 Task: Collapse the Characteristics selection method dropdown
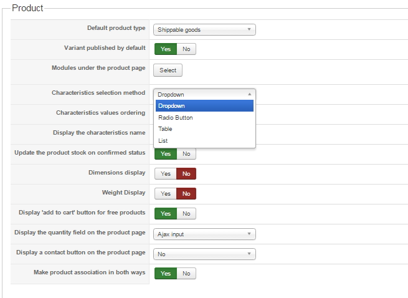click(x=204, y=94)
